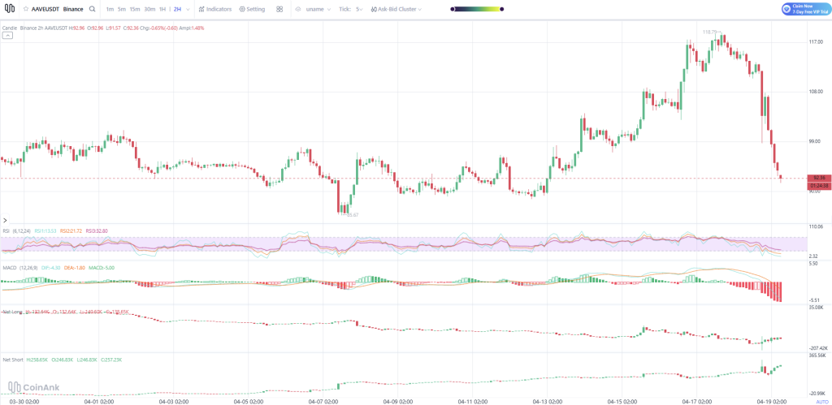Click the DIF:-4.30 MACD value

(52, 268)
